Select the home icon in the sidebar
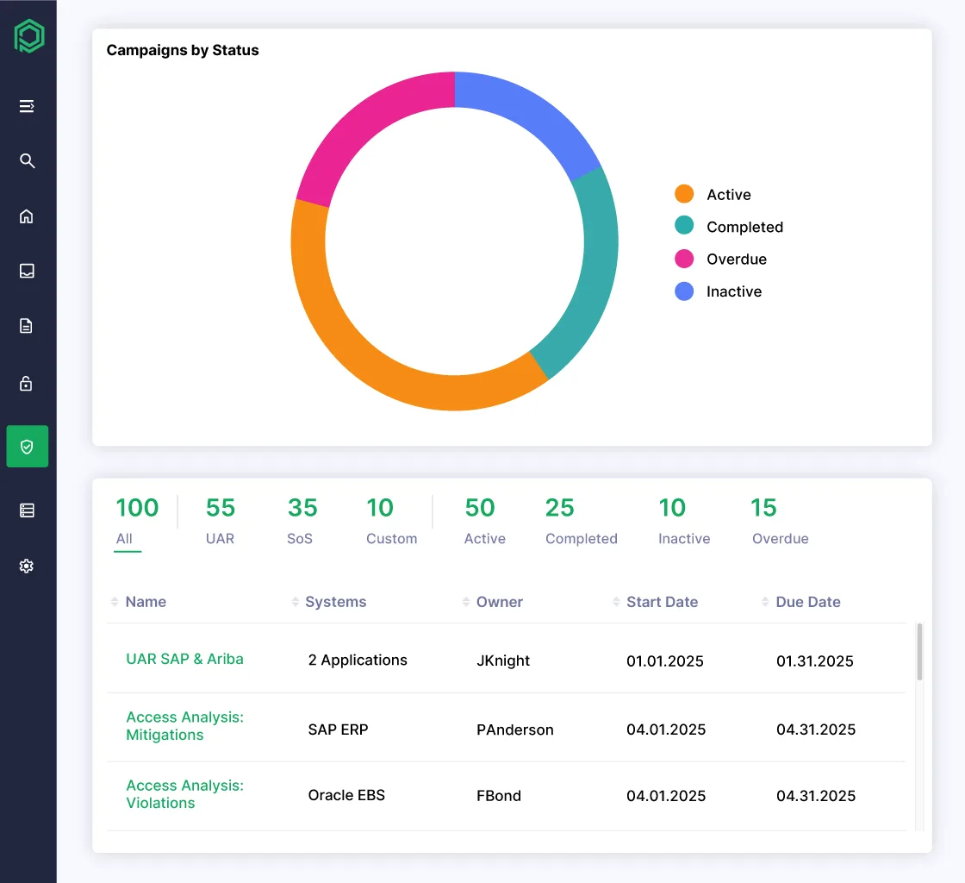The width and height of the screenshot is (965, 883). 26,216
